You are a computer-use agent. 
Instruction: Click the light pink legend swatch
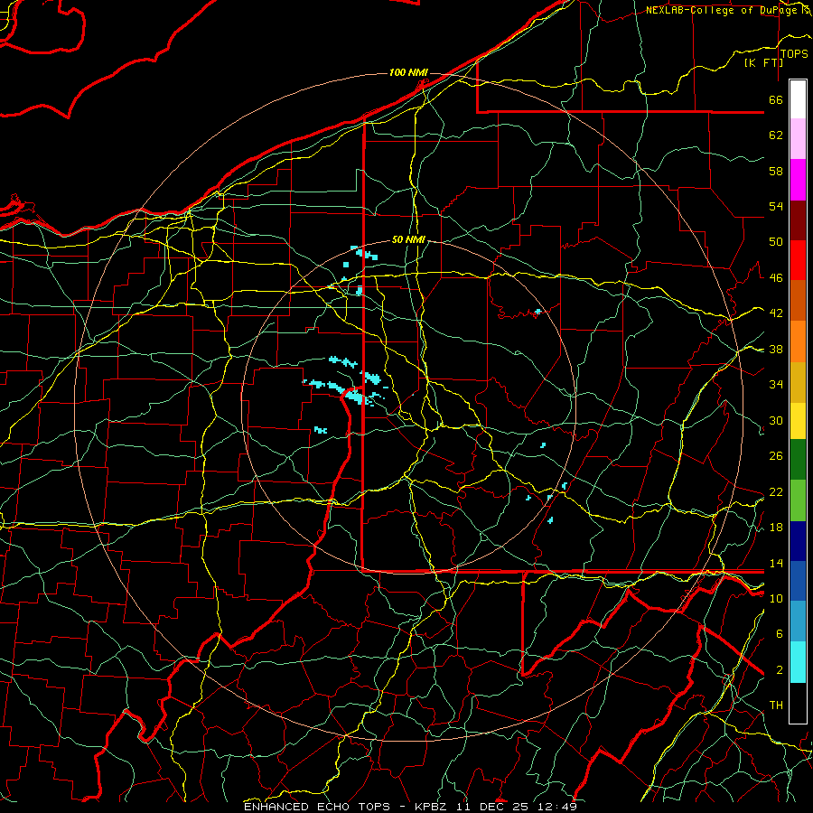coord(798,139)
